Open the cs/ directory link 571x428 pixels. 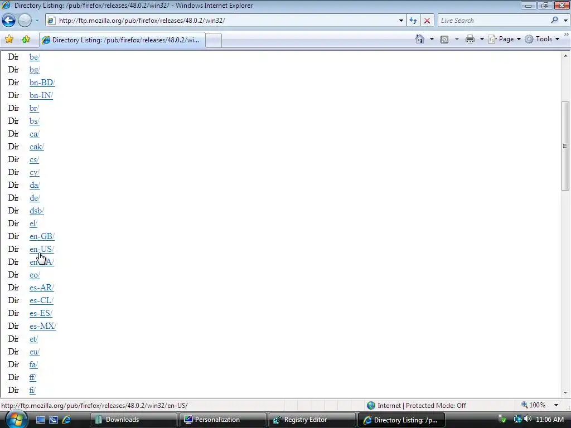pyautogui.click(x=34, y=159)
